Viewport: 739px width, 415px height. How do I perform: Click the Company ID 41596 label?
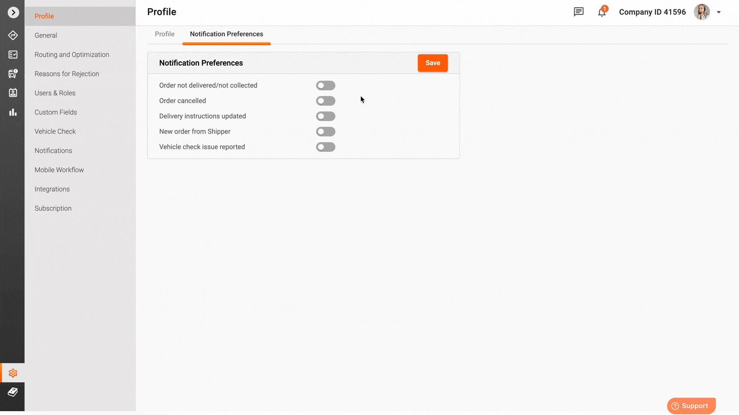[x=652, y=12]
